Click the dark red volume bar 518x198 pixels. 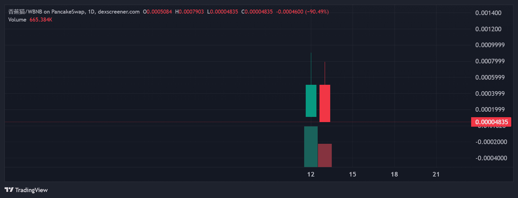point(325,156)
